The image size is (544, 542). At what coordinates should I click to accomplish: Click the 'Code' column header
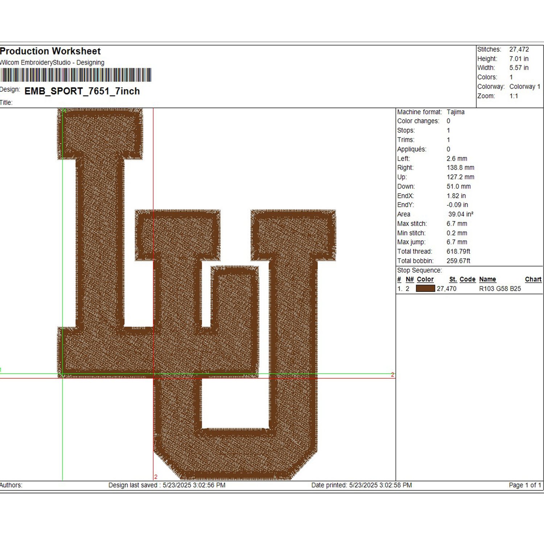pos(467,280)
